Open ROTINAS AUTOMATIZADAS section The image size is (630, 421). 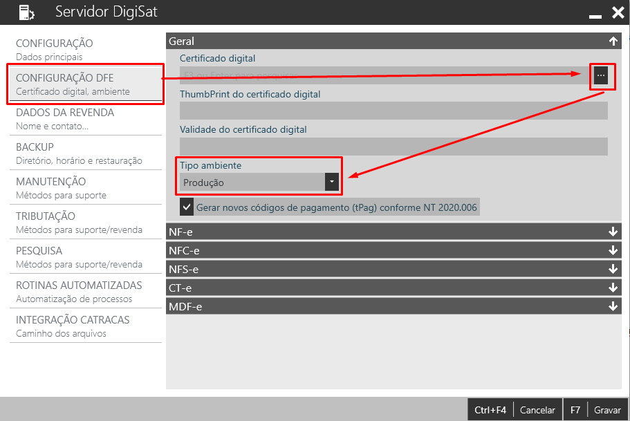(86, 291)
